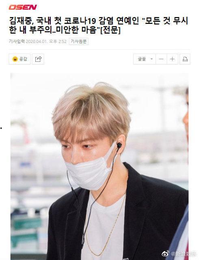Viewport: 199px width, 260px height.
Task: Click the 공감 text label
Action: click(x=23, y=59)
